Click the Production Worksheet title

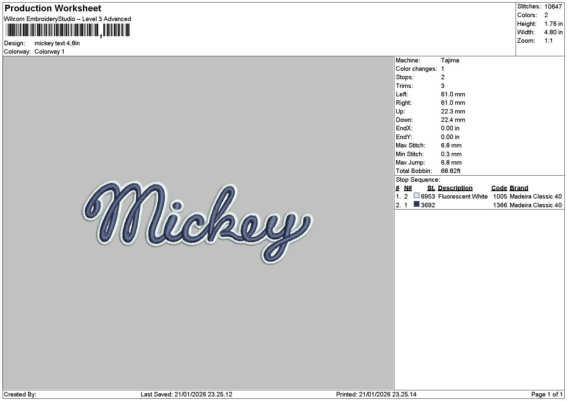(x=53, y=8)
